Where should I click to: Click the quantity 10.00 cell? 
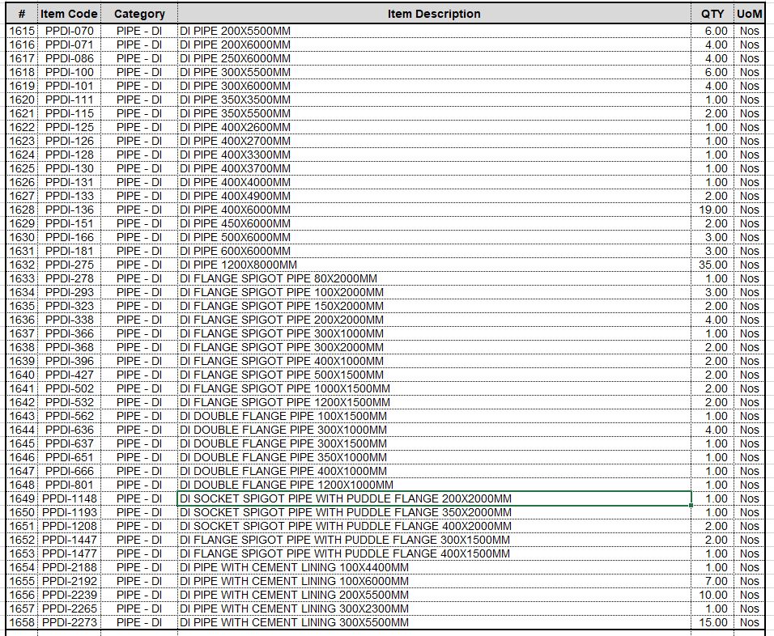713,595
